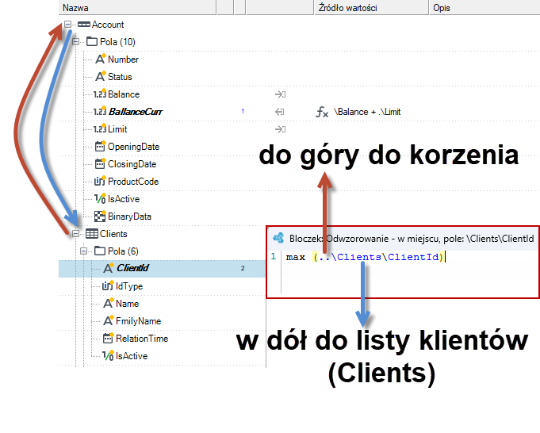Select the ProductCode field

pos(133,182)
